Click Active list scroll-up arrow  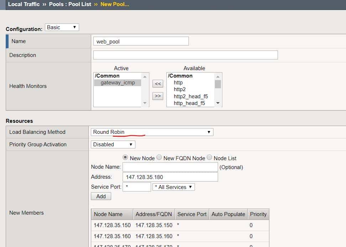pyautogui.click(x=145, y=76)
